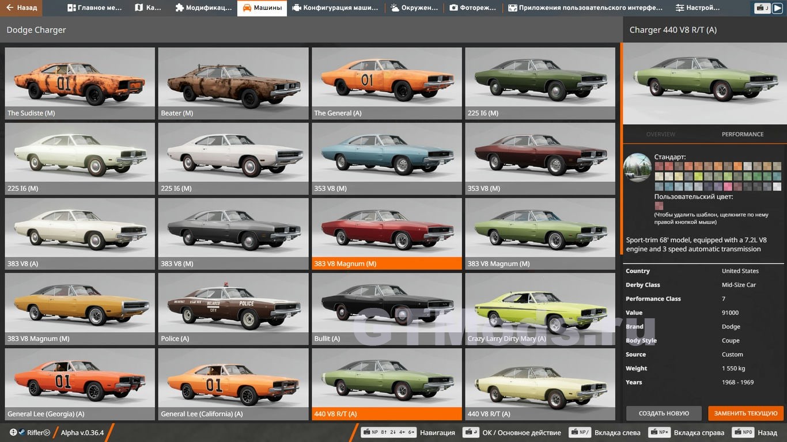This screenshot has height=442, width=787.
Task: Open the Приложения пользовательского интерфейса tab
Action: (585, 8)
